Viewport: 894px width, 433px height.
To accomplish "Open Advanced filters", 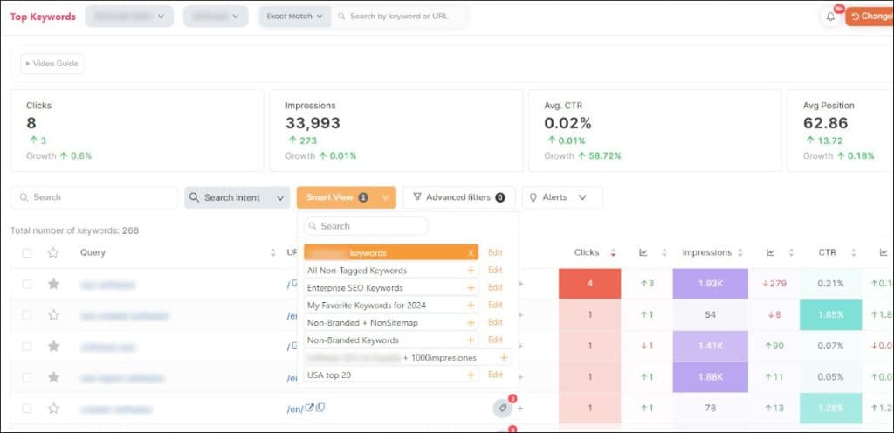I will tap(459, 197).
